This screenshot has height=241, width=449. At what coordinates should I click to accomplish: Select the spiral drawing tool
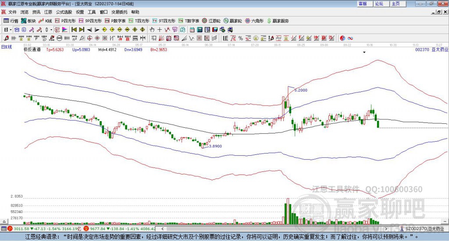click(x=44, y=38)
